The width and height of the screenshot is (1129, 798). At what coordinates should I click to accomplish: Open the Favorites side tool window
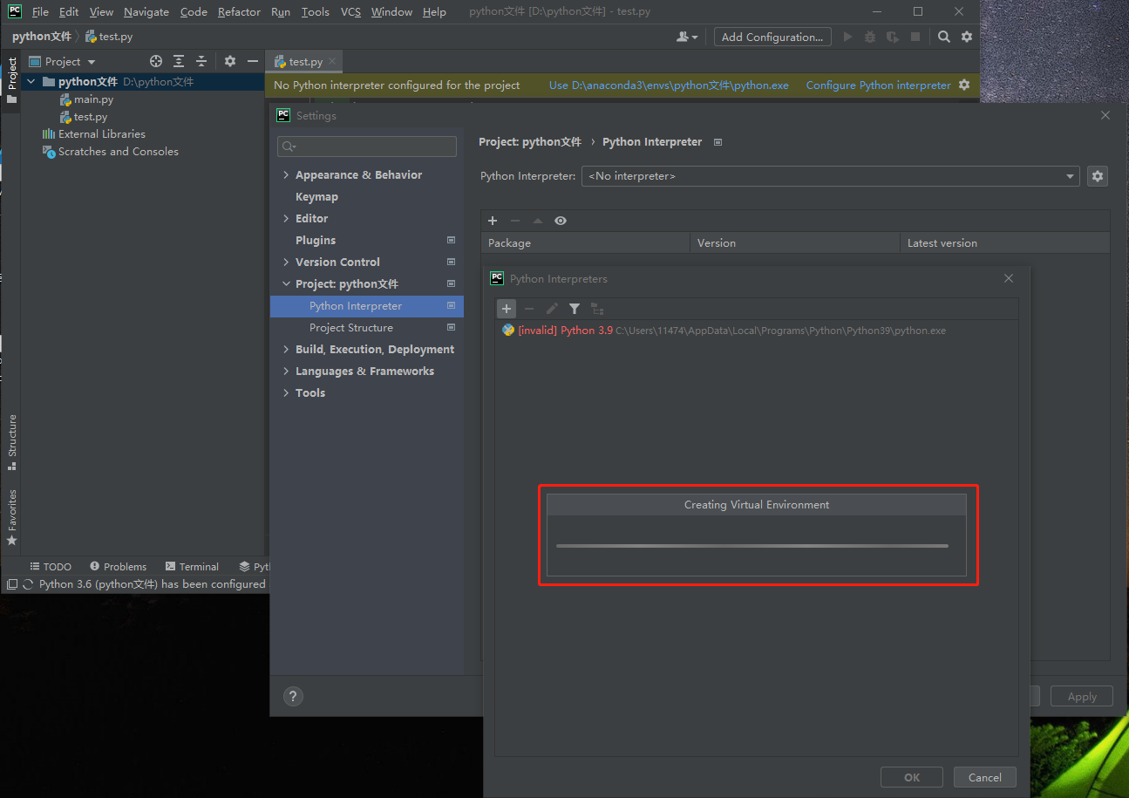[x=12, y=518]
